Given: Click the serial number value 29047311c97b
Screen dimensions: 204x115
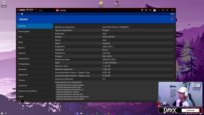Looking at the screenshot, I should [109, 60].
